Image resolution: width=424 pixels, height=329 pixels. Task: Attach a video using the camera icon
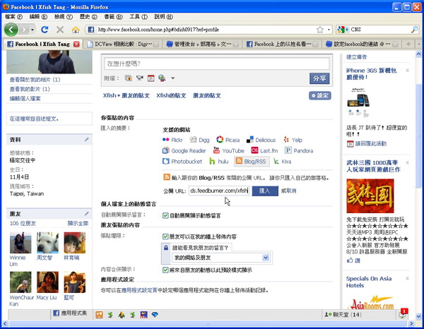tap(139, 78)
